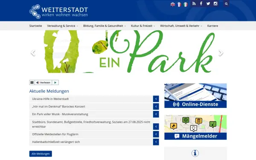Open the Ukraine-Hilfe in Weiterstadt news title
The width and height of the screenshot is (256, 160).
click(x=50, y=99)
